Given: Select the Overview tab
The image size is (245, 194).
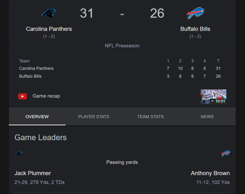Looking at the screenshot, I should pos(37,117).
